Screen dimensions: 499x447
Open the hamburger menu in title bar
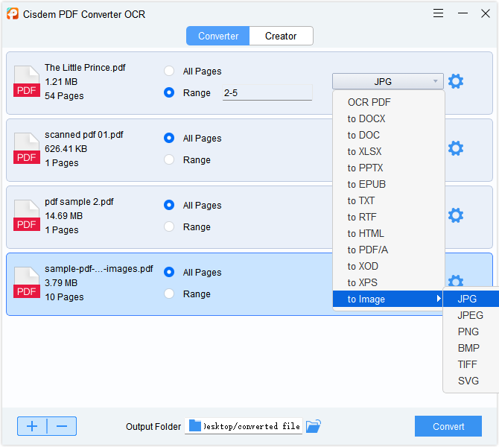438,13
